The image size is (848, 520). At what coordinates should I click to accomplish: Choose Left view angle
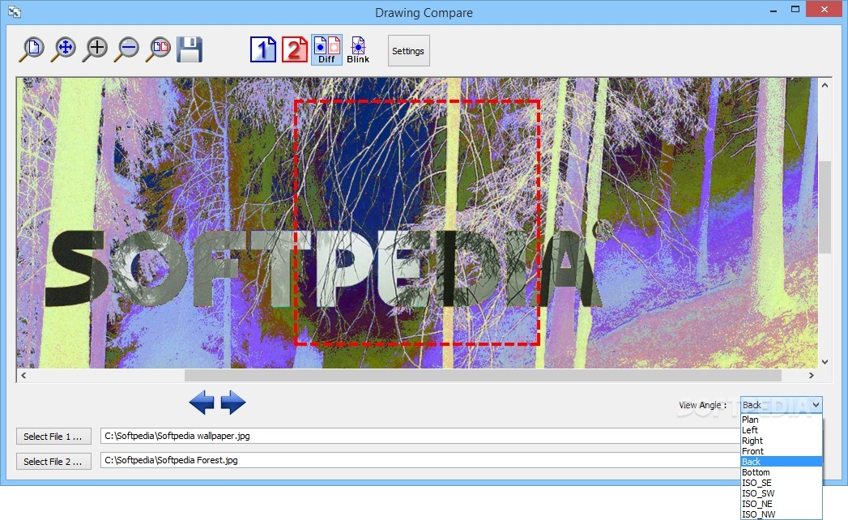781,430
